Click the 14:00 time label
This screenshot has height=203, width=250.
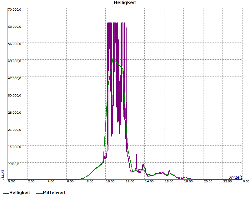(149, 181)
